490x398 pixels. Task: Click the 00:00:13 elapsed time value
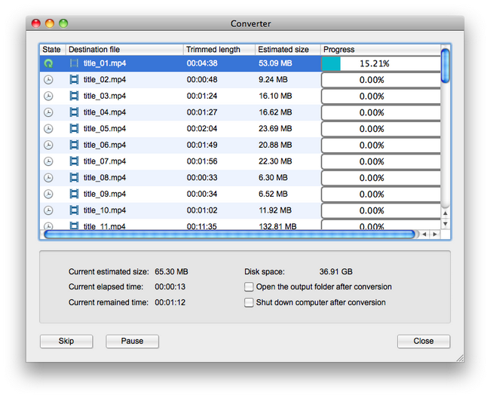point(170,286)
